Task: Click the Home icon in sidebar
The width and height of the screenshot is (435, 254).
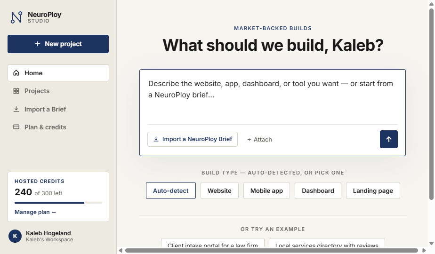Action: pos(16,73)
